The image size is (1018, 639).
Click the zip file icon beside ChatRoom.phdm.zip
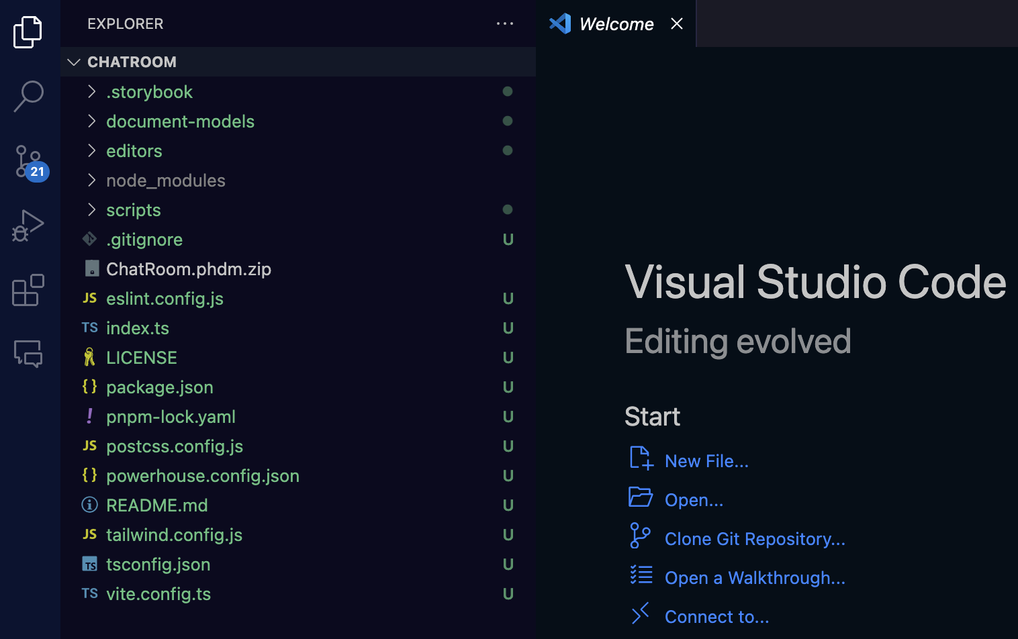point(92,268)
